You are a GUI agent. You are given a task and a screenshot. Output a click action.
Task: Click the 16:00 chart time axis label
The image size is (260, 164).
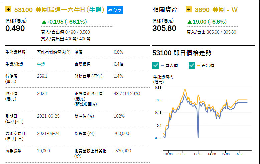[x=239, y=154]
